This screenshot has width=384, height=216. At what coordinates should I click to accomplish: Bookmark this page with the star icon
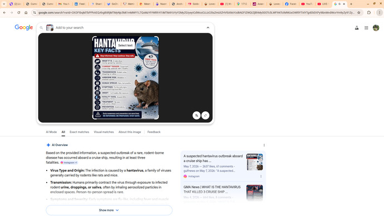click(x=359, y=12)
